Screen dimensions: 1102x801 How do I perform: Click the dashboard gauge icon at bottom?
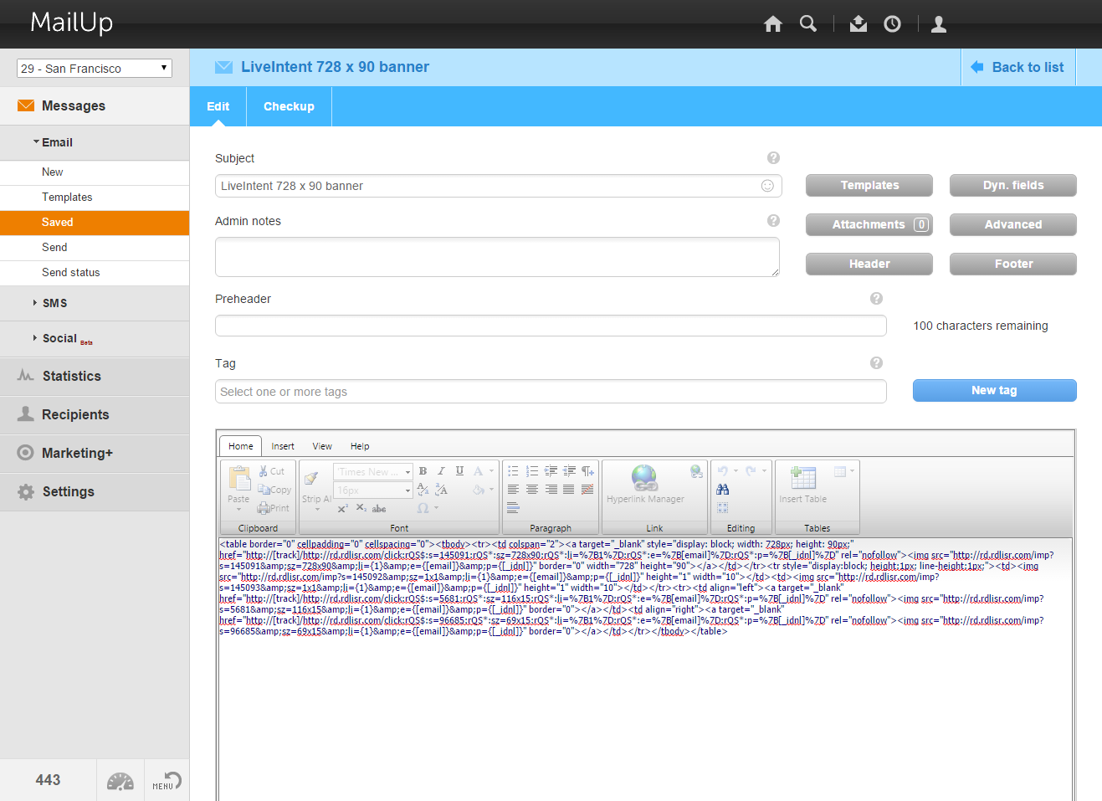click(x=120, y=781)
